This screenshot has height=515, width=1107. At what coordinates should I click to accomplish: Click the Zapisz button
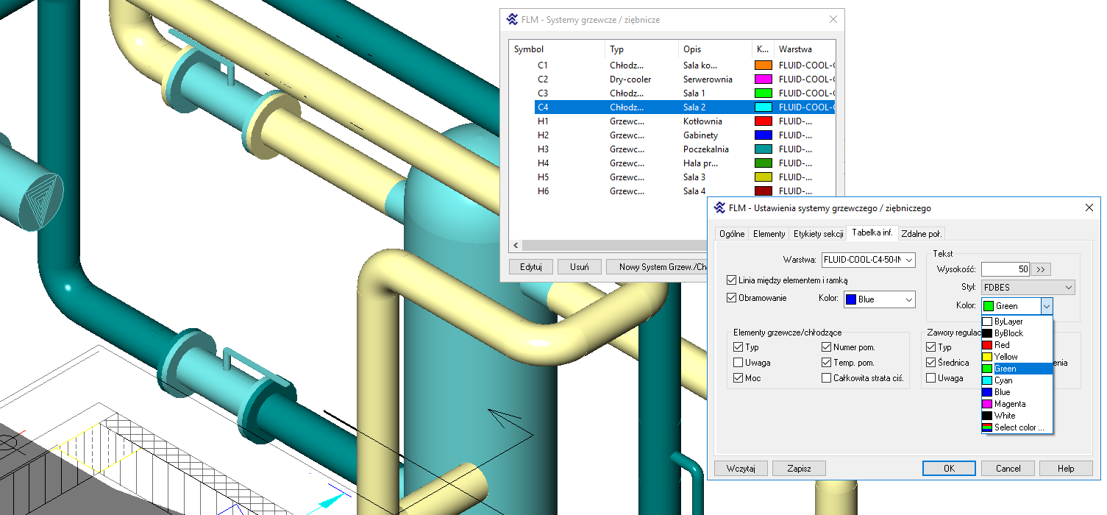point(798,468)
